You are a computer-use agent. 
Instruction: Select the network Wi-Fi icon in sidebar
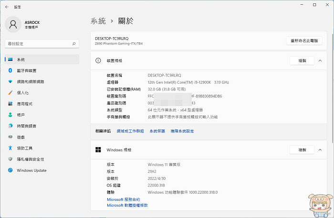(x=10, y=81)
